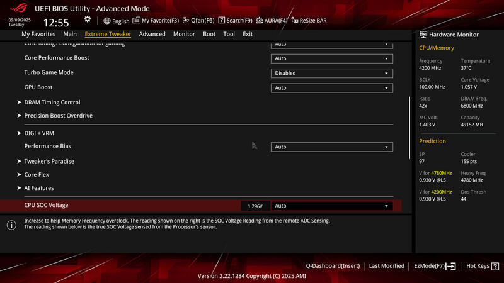
Task: Open CPU SOC Voltage Auto dropdown
Action: click(332, 206)
